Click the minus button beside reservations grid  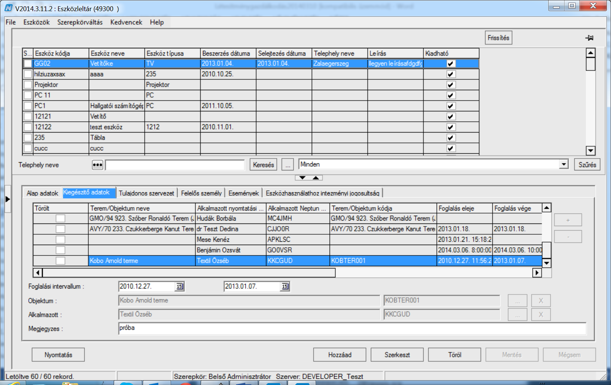point(568,236)
